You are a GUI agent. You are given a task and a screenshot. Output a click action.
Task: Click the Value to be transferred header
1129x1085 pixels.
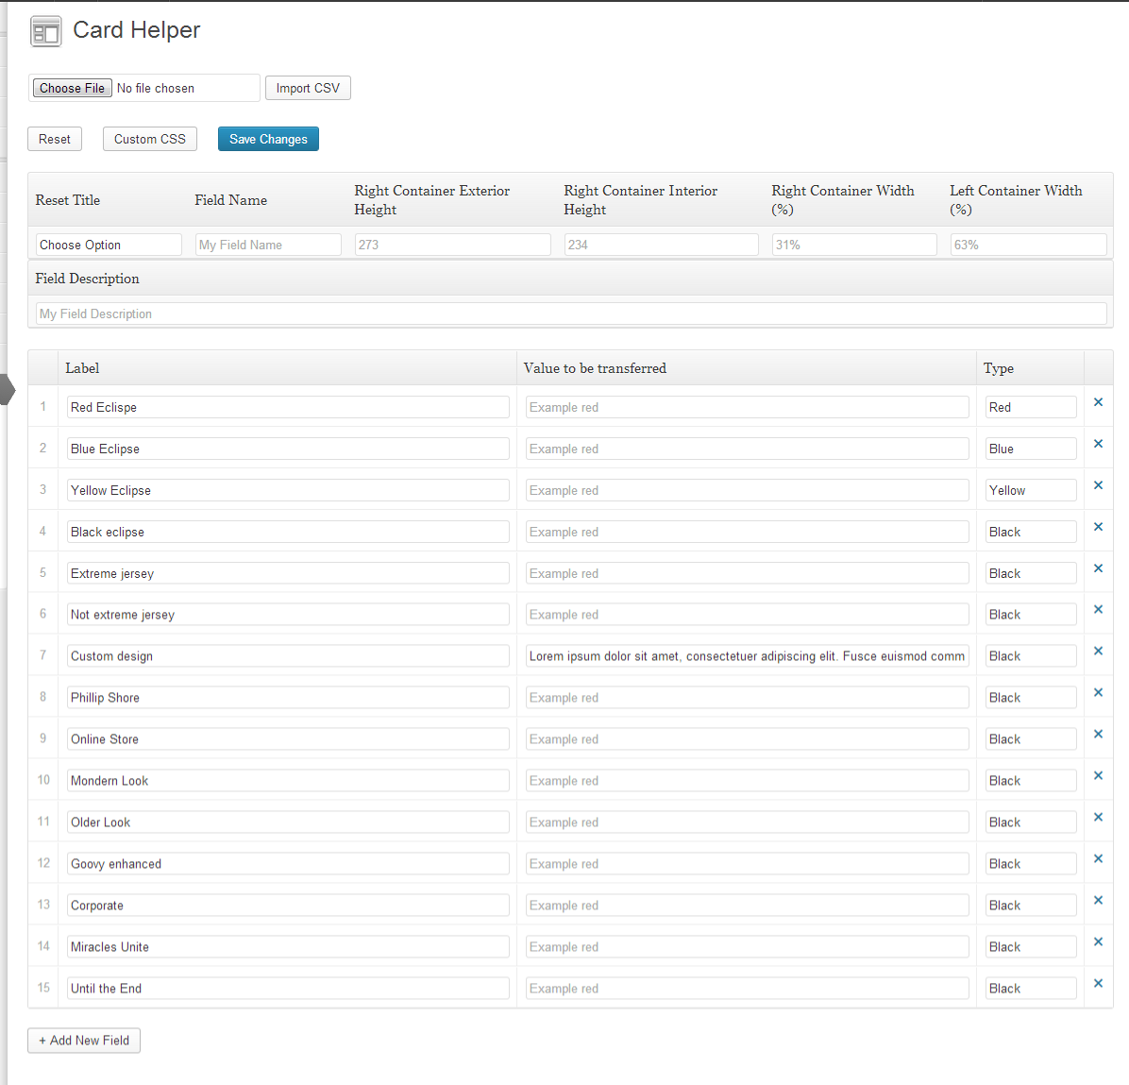coord(595,368)
